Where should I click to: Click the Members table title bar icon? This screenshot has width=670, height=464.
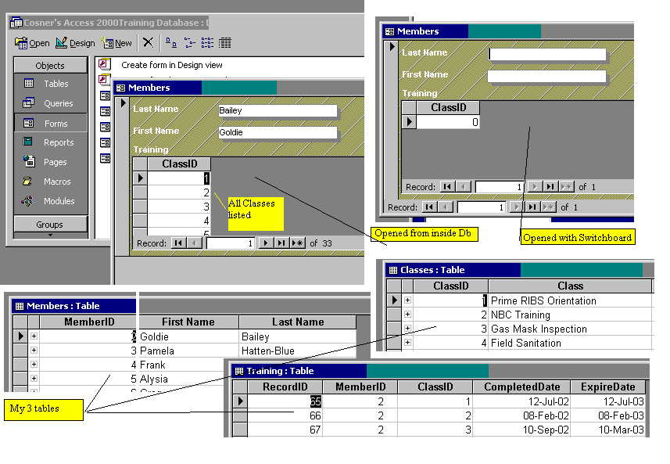(x=20, y=306)
